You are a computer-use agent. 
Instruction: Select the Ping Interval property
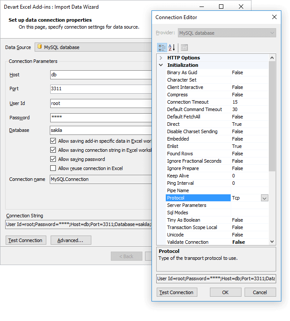[x=198, y=183]
